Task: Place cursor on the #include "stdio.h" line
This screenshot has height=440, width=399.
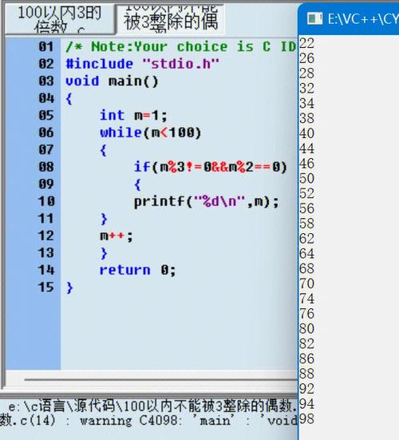Action: pyautogui.click(x=142, y=64)
